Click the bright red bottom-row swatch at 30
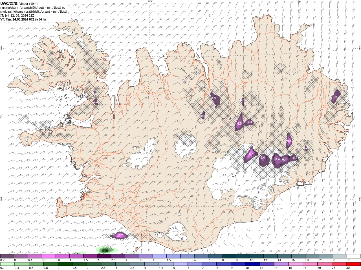The height and width of the screenshot is (270, 361). pos(353,264)
